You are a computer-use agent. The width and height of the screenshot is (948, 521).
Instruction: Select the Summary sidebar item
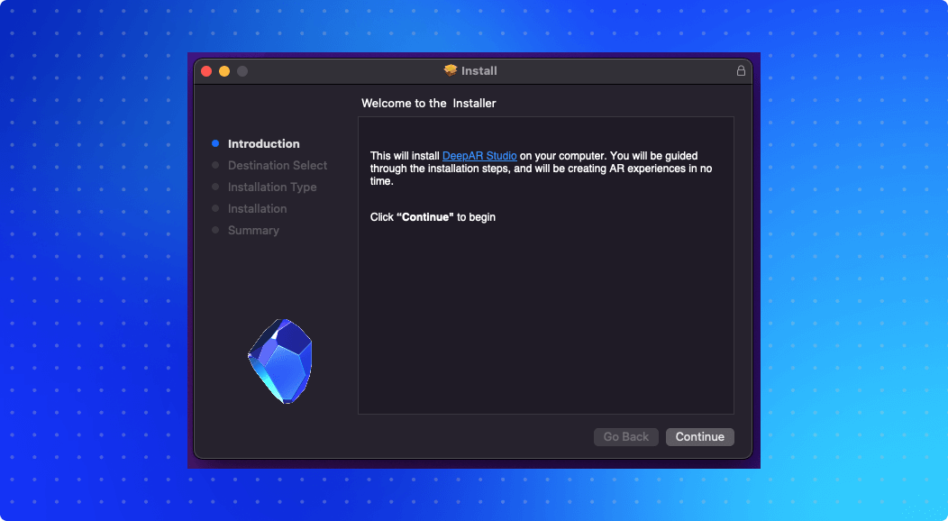pos(253,230)
